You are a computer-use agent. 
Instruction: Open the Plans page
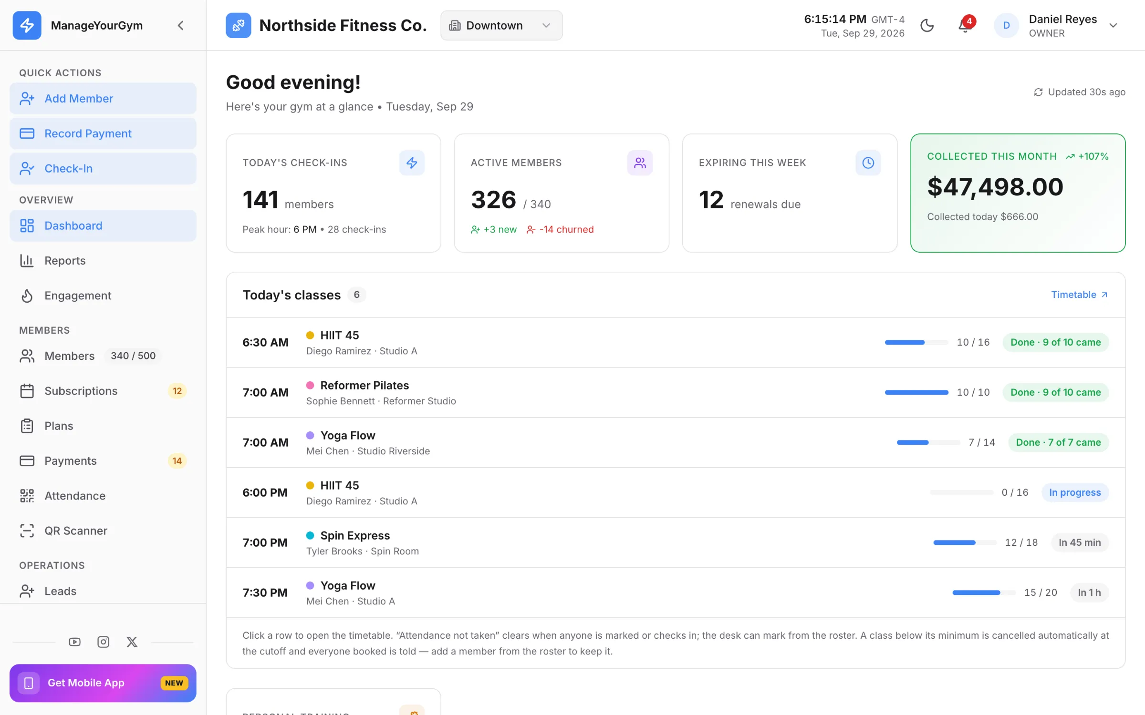click(103, 426)
